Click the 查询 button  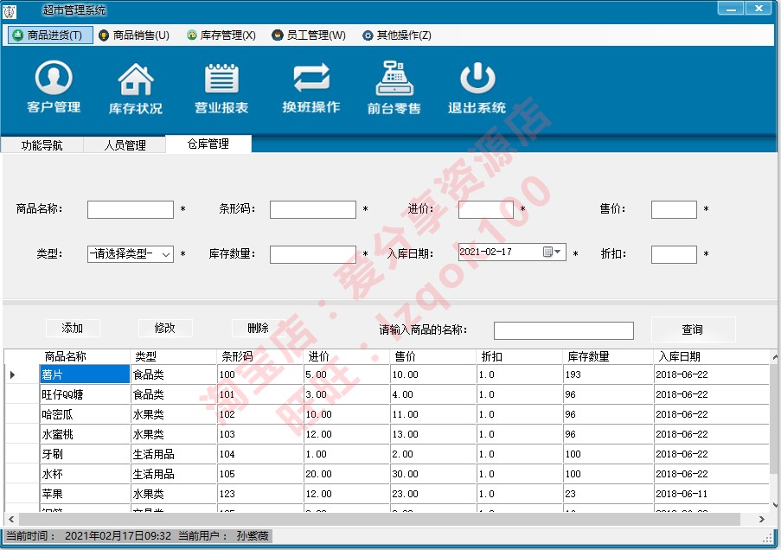[x=693, y=329]
